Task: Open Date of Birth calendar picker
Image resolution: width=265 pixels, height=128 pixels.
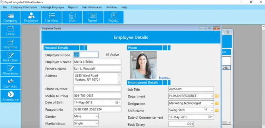Action: coord(118,102)
